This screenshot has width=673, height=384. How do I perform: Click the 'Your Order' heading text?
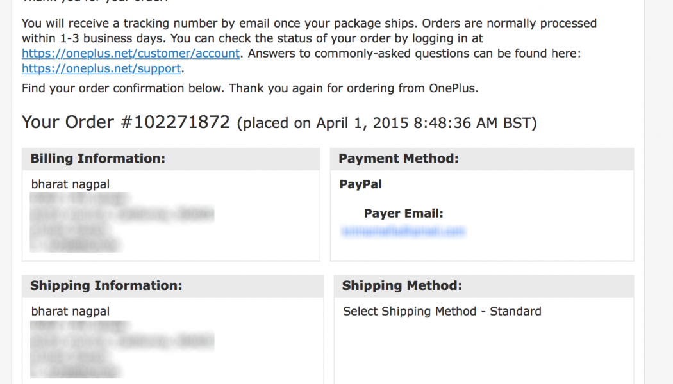tap(68, 122)
